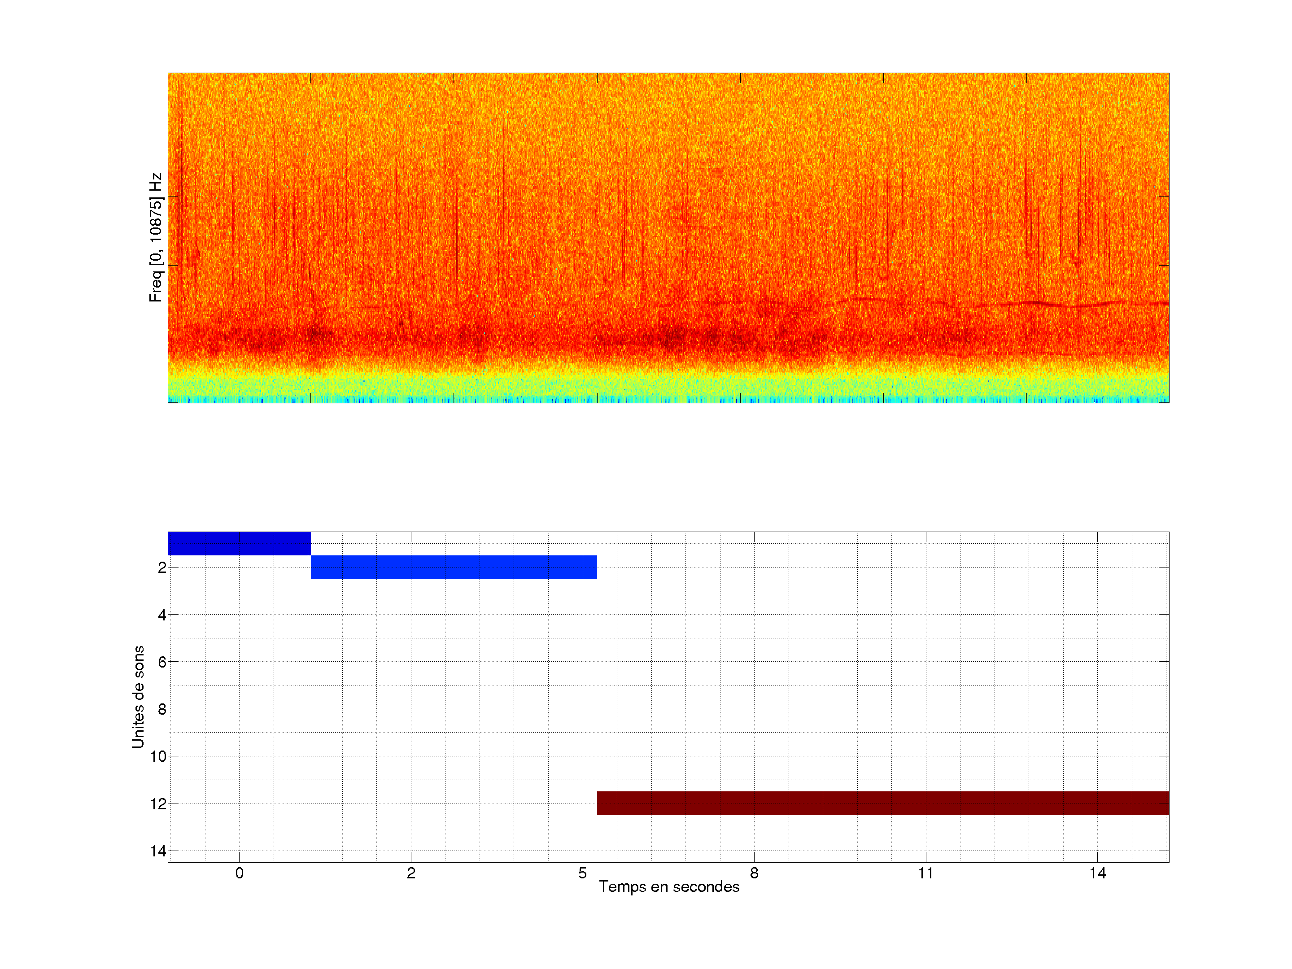Viewport: 1292px width, 969px height.
Task: Click y-axis tick label 8
Action: point(162,709)
